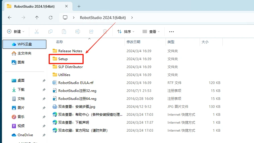Screen dimensions: 254x143
Task: Open the 查看 (View) dropdown
Action: [151, 31]
